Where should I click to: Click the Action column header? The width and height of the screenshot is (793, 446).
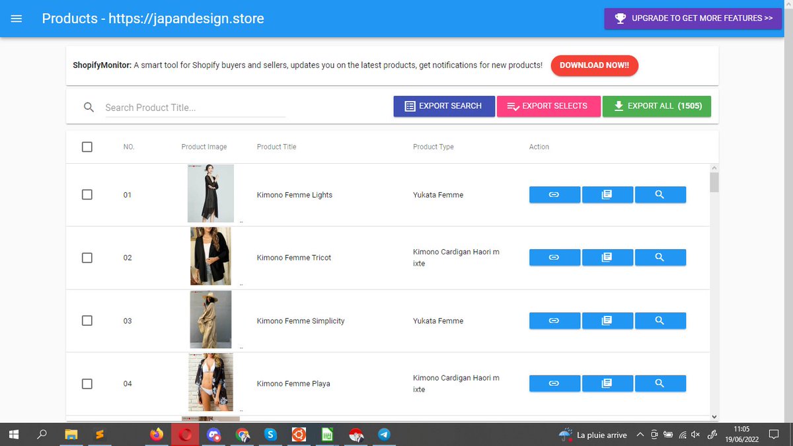539,147
